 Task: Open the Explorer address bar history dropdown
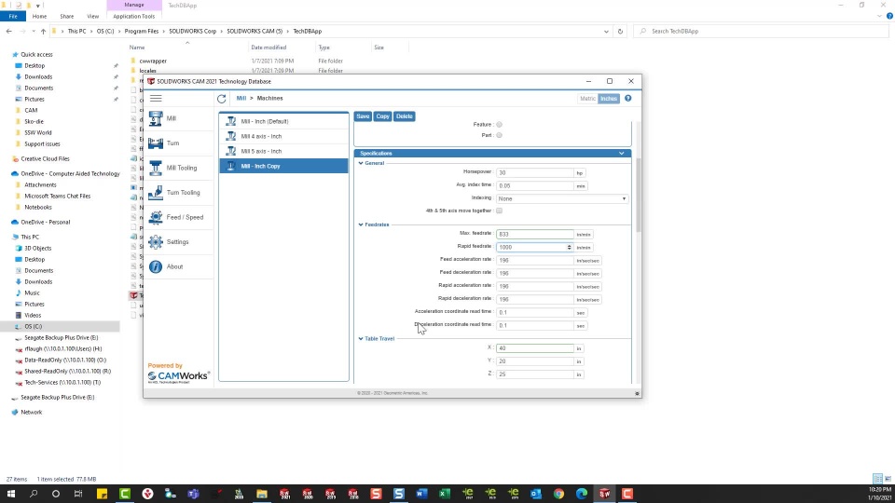click(606, 32)
